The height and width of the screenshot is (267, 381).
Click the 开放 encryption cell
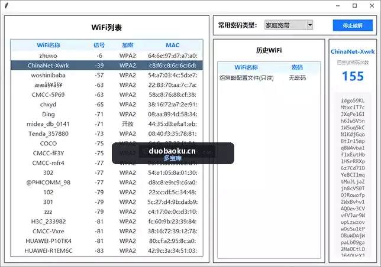pos(128,124)
